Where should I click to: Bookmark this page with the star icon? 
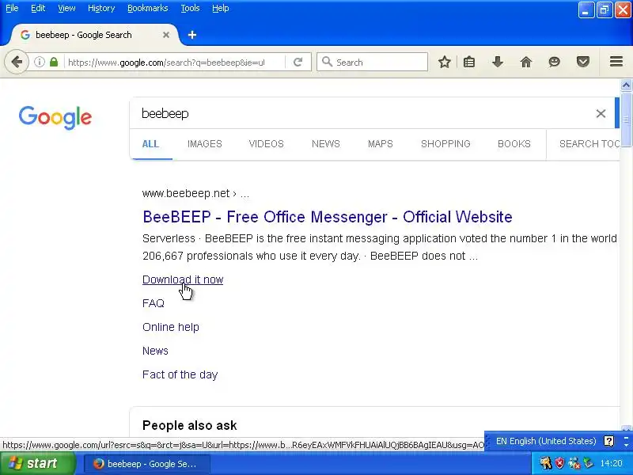click(x=445, y=63)
